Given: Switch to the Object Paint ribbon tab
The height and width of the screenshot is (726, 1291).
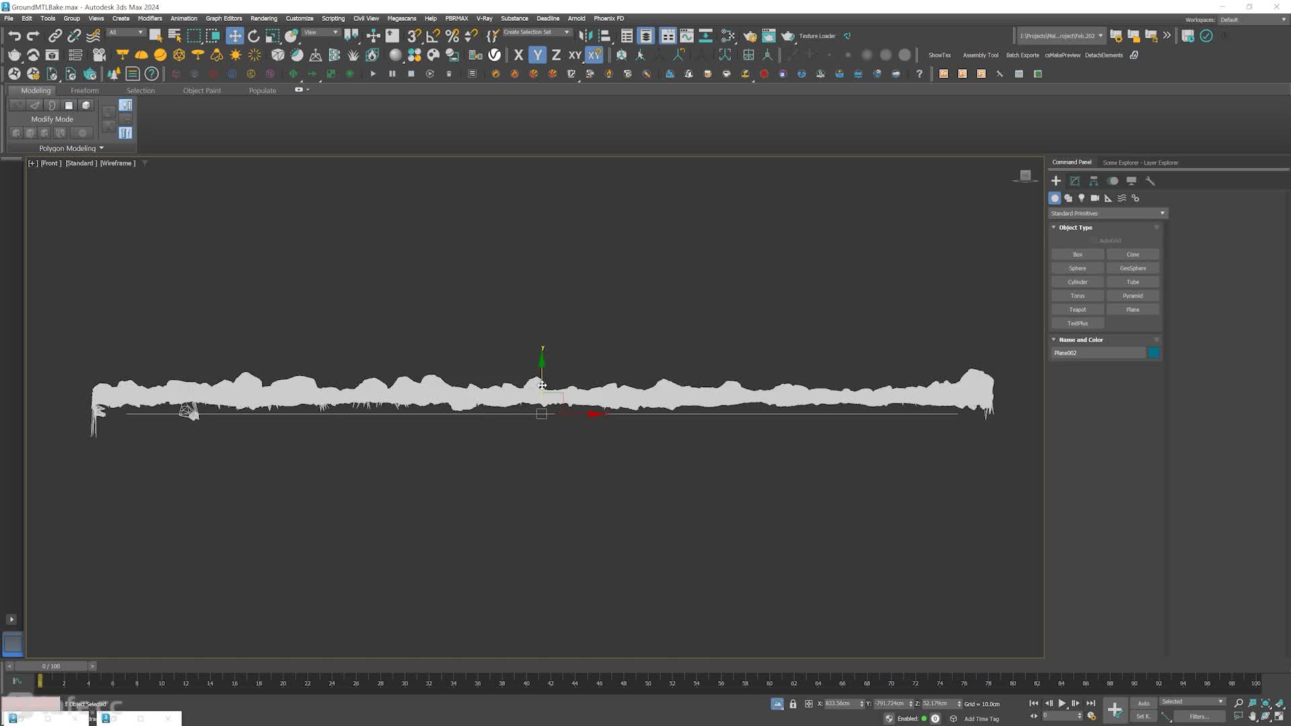Looking at the screenshot, I should [202, 90].
